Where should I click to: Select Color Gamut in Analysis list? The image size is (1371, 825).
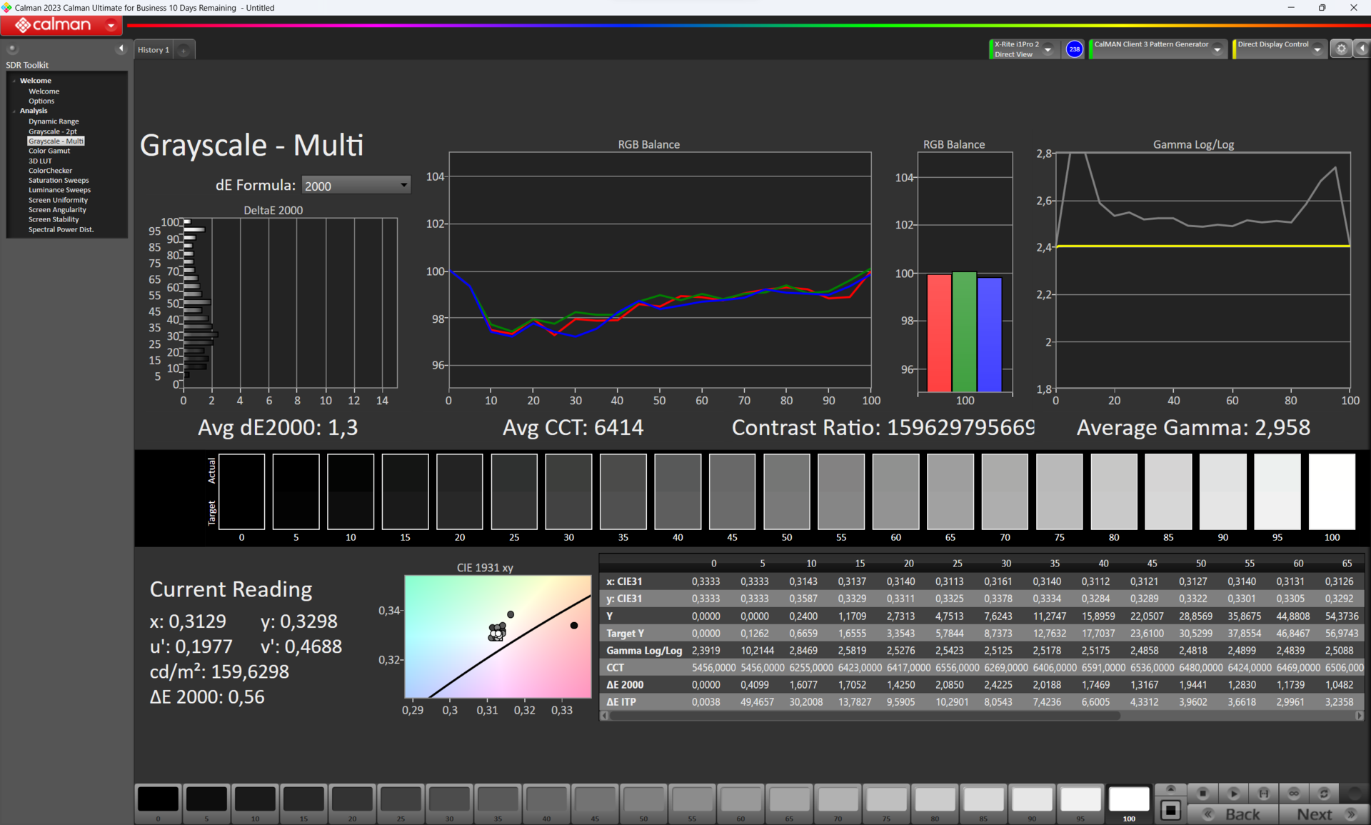pos(49,151)
